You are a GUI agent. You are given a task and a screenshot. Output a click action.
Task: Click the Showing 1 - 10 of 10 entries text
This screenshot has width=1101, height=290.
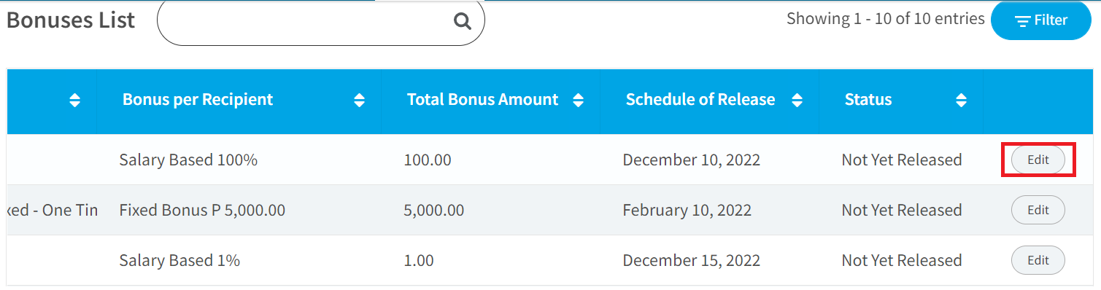coord(886,19)
